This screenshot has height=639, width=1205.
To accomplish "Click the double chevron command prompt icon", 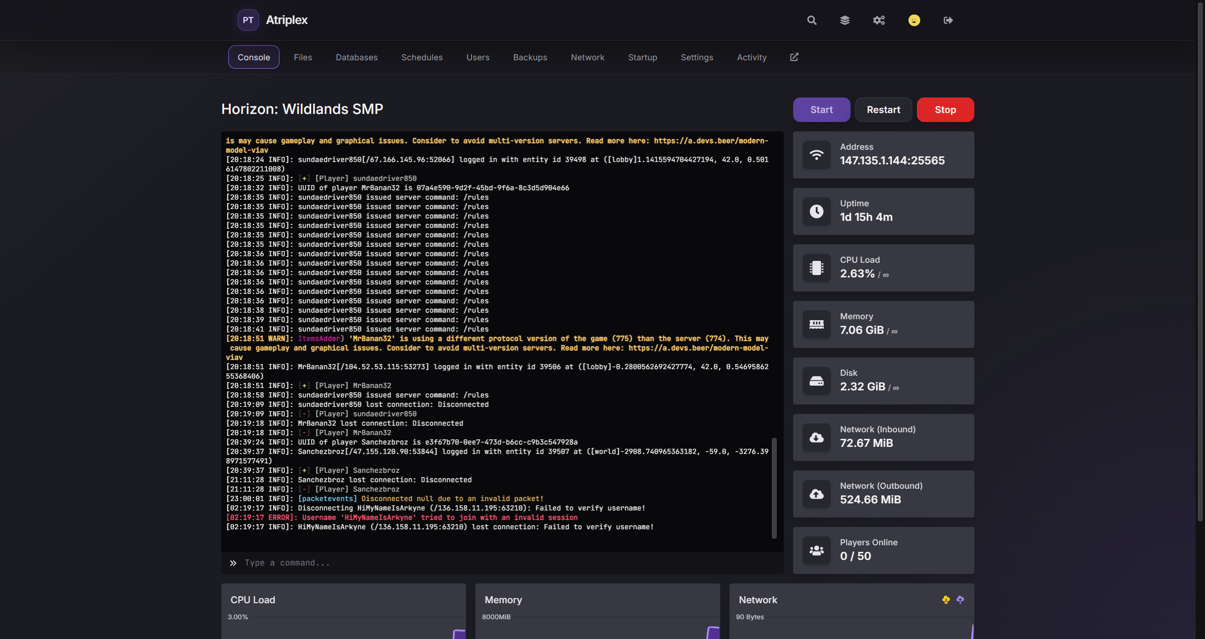I will [x=233, y=563].
